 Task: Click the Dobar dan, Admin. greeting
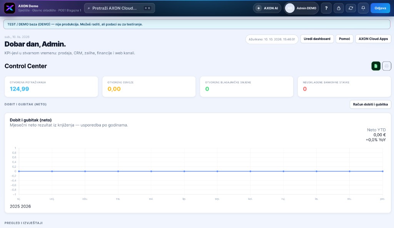pos(35,44)
